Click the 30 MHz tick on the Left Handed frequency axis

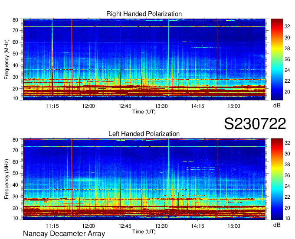coord(15,197)
